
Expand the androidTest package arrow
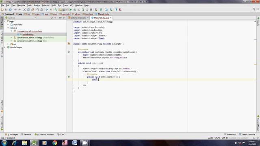point(11,38)
